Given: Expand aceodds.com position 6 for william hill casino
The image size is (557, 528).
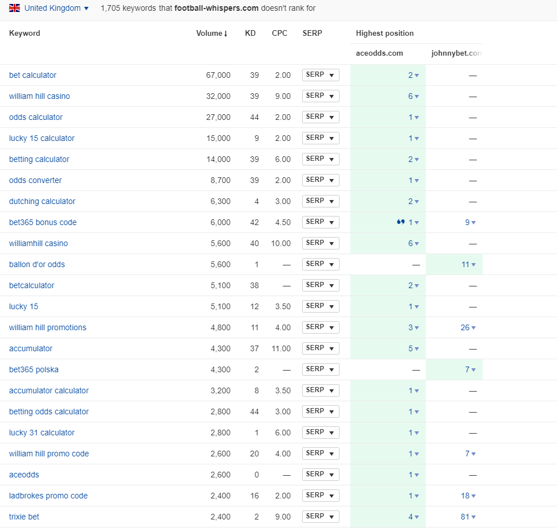Looking at the screenshot, I should tap(413, 96).
